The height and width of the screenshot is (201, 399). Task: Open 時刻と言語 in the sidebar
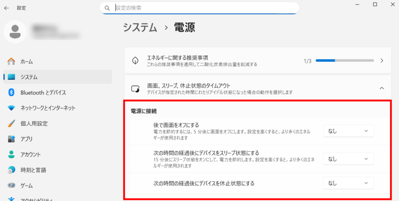click(x=33, y=170)
